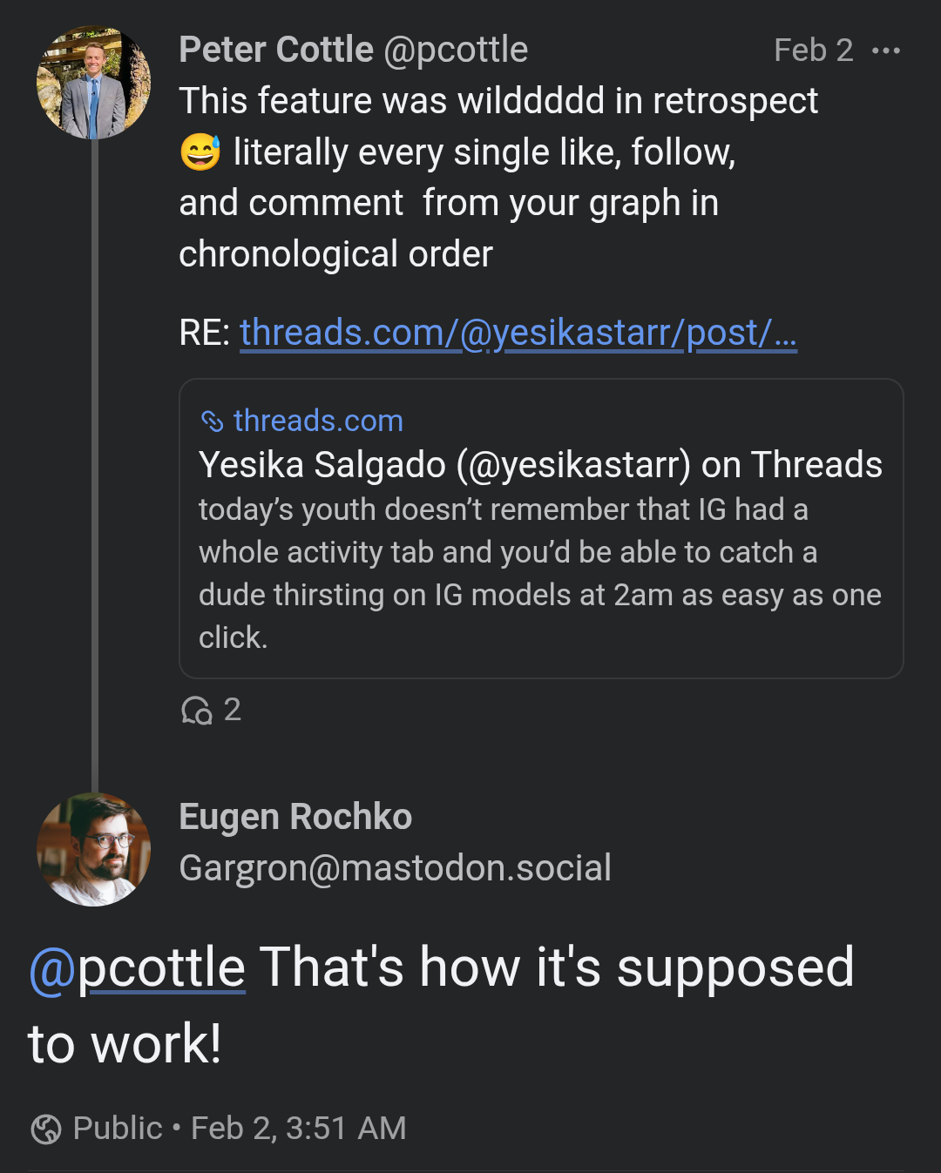Click the Public visibility label
This screenshot has width=941, height=1173.
coord(118,1129)
